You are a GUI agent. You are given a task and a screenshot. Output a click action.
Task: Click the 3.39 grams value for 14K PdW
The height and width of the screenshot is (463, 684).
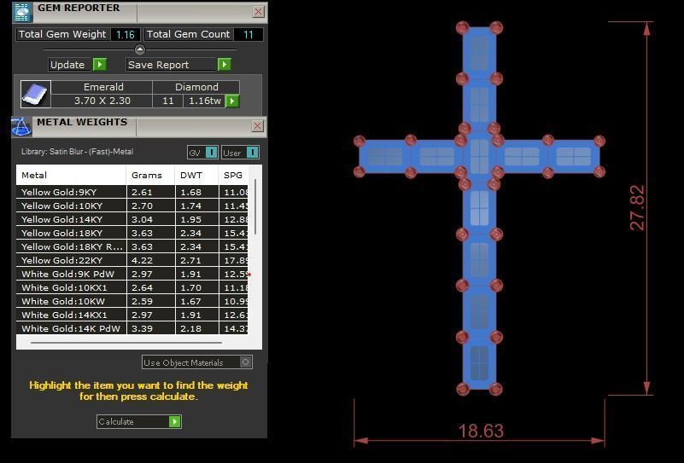click(x=143, y=328)
